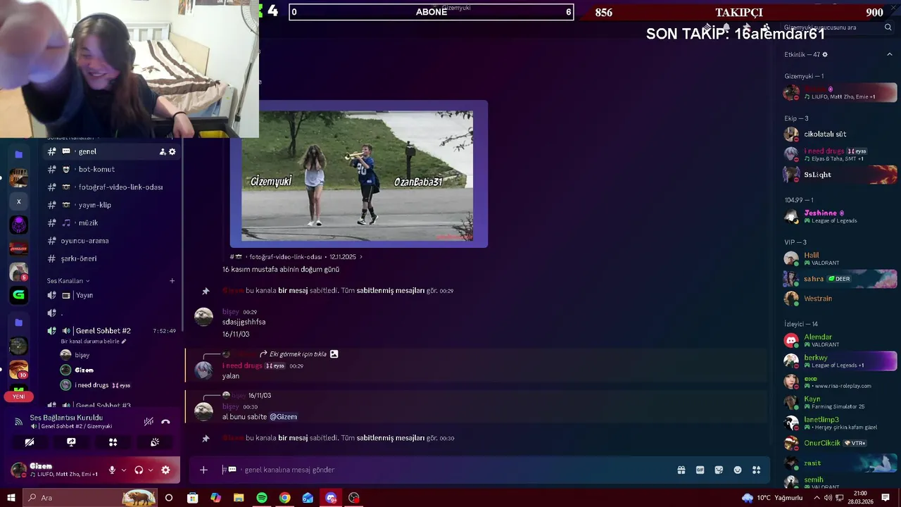901x507 pixels.
Task: Mute microphone in Gizem user panel
Action: tap(112, 470)
